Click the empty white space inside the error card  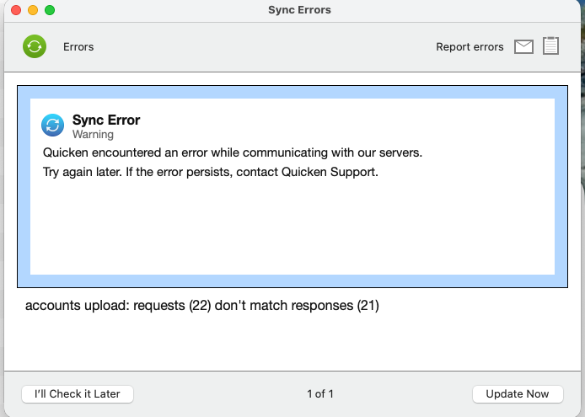292,227
